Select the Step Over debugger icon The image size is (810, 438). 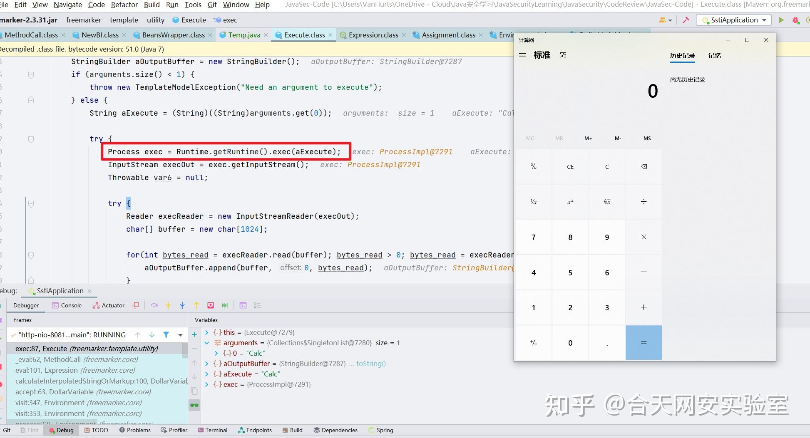[154, 305]
